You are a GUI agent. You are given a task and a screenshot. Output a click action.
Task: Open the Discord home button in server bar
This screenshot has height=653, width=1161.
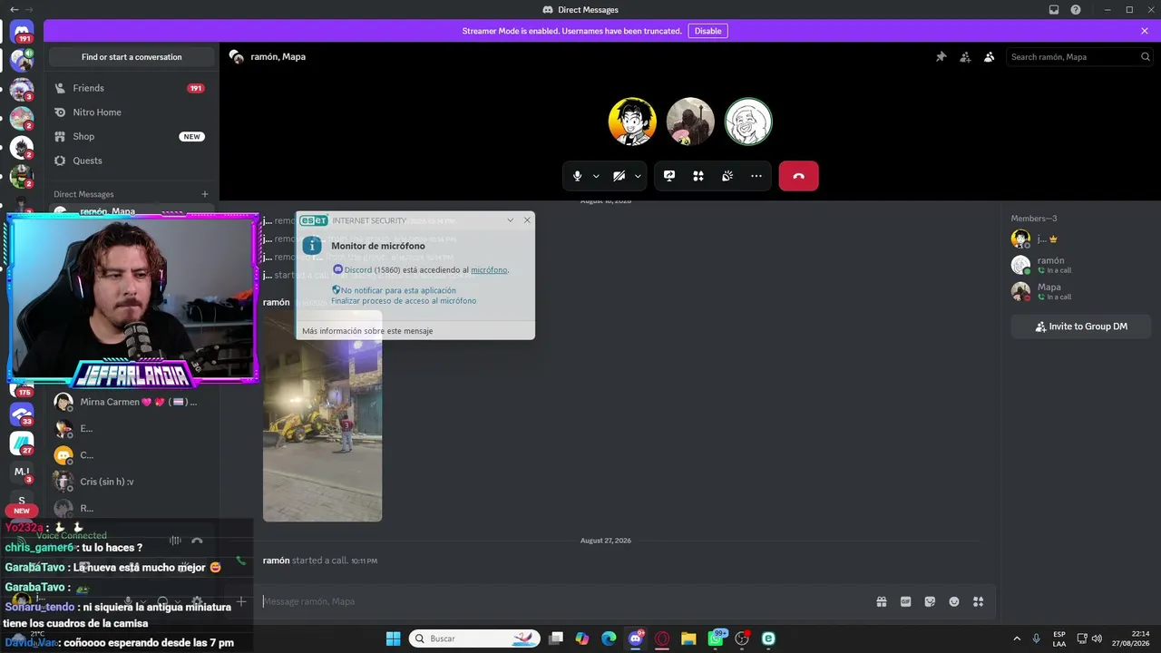pos(22,32)
